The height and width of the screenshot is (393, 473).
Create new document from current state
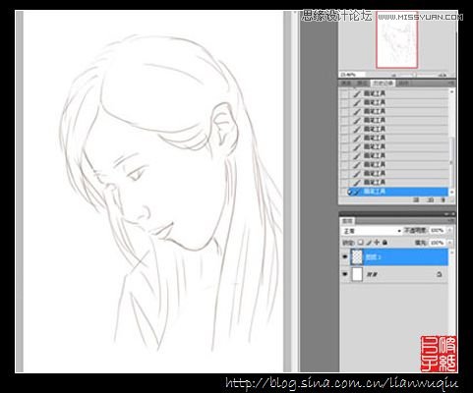tap(416, 199)
